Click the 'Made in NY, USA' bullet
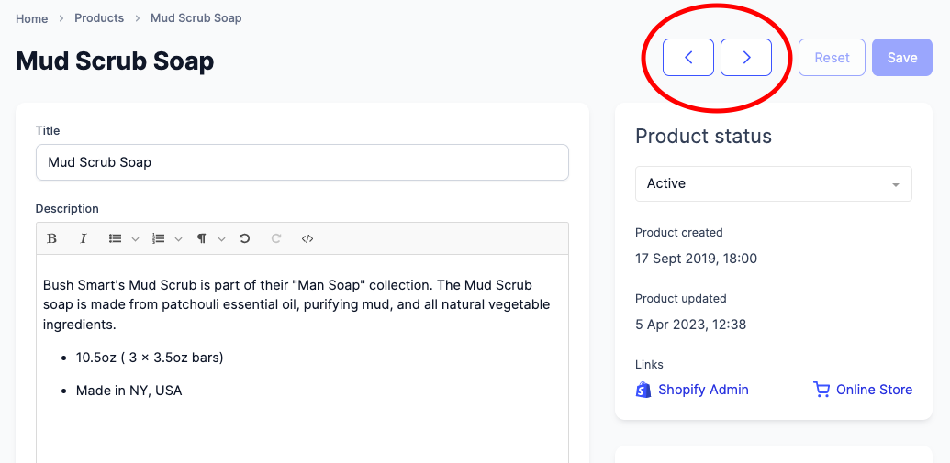950x463 pixels. click(129, 391)
